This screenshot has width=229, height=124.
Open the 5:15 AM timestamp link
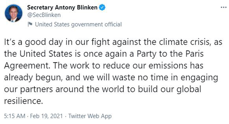tap(15, 116)
